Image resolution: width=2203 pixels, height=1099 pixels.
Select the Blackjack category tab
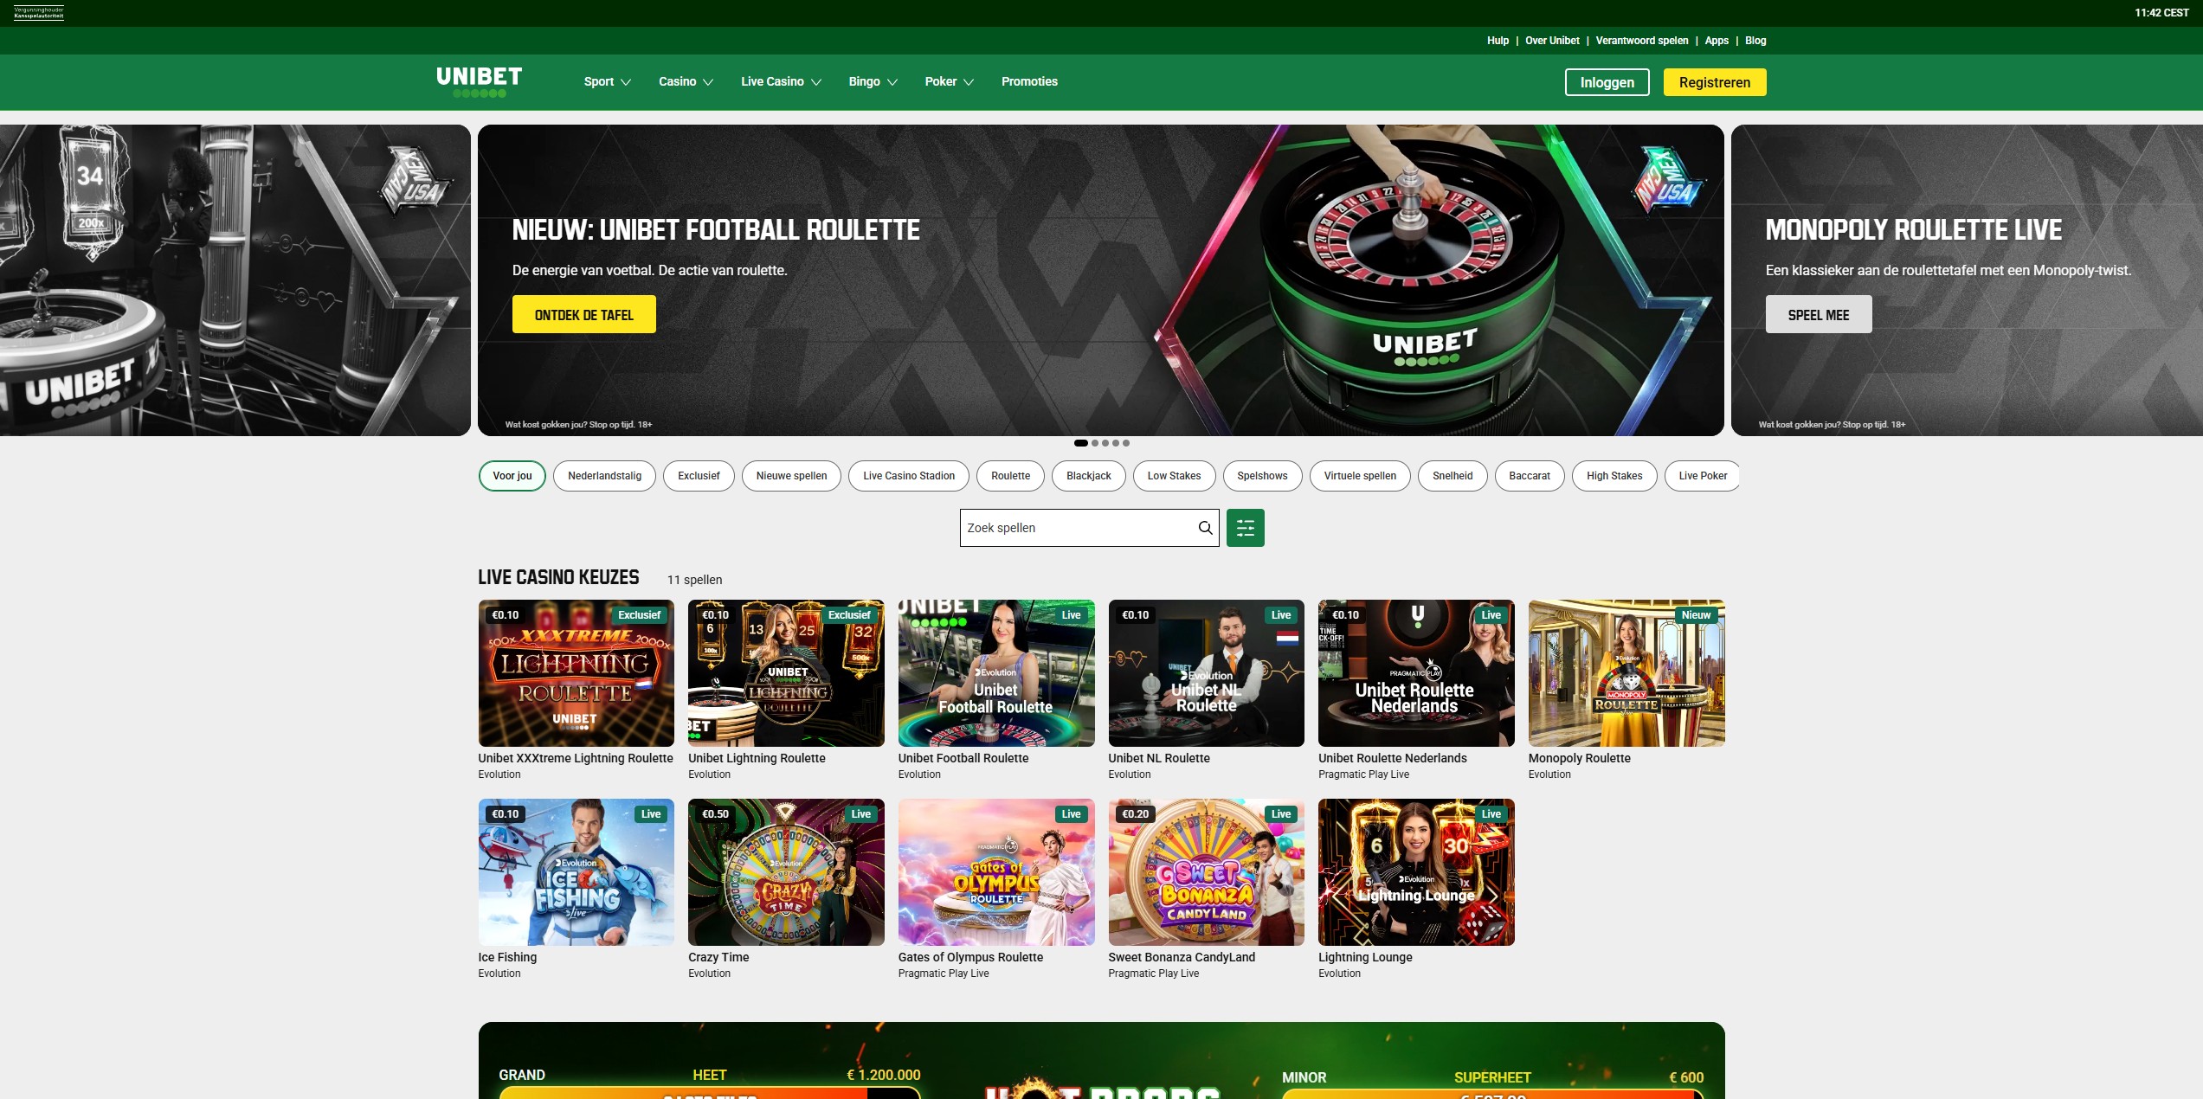[1088, 476]
